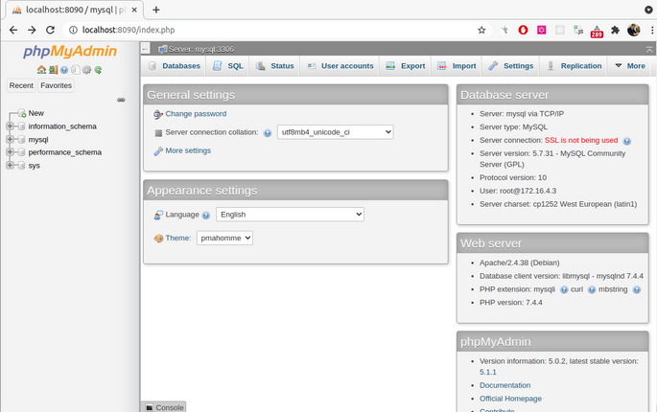Click the Change password link
The width and height of the screenshot is (657, 412).
[x=196, y=114]
